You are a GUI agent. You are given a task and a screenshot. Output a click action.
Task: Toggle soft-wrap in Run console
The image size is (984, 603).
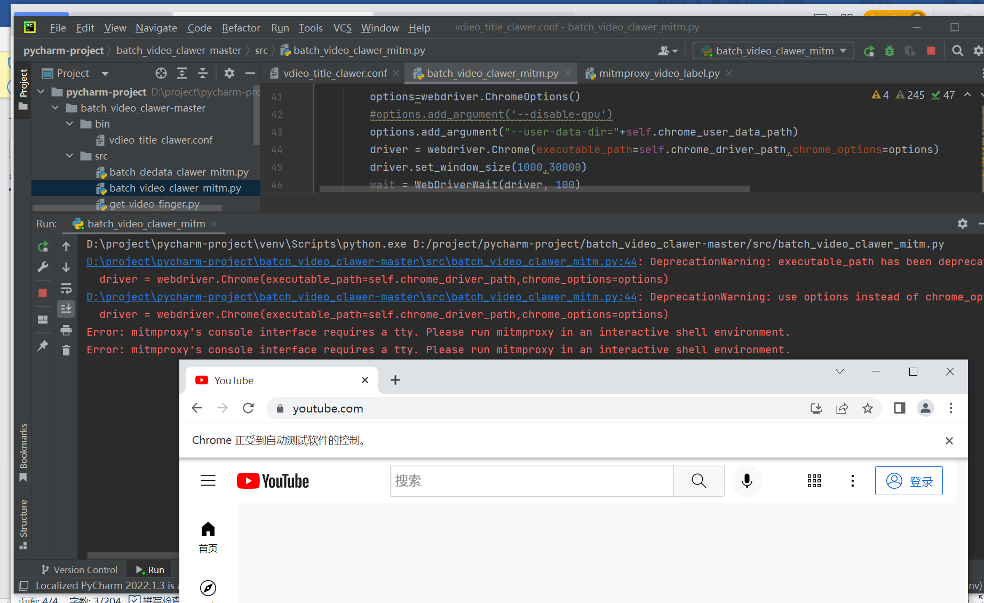[x=66, y=289]
